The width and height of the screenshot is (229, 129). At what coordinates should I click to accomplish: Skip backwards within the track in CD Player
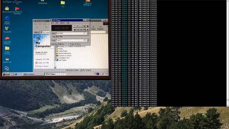(78, 30)
